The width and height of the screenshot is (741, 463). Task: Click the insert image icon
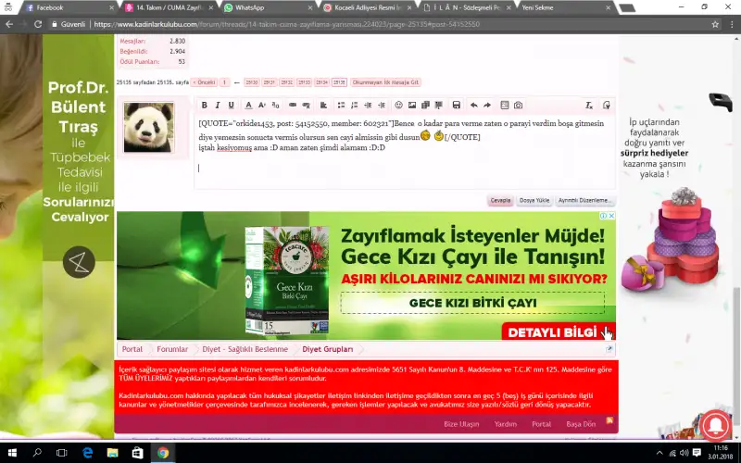[412, 106]
